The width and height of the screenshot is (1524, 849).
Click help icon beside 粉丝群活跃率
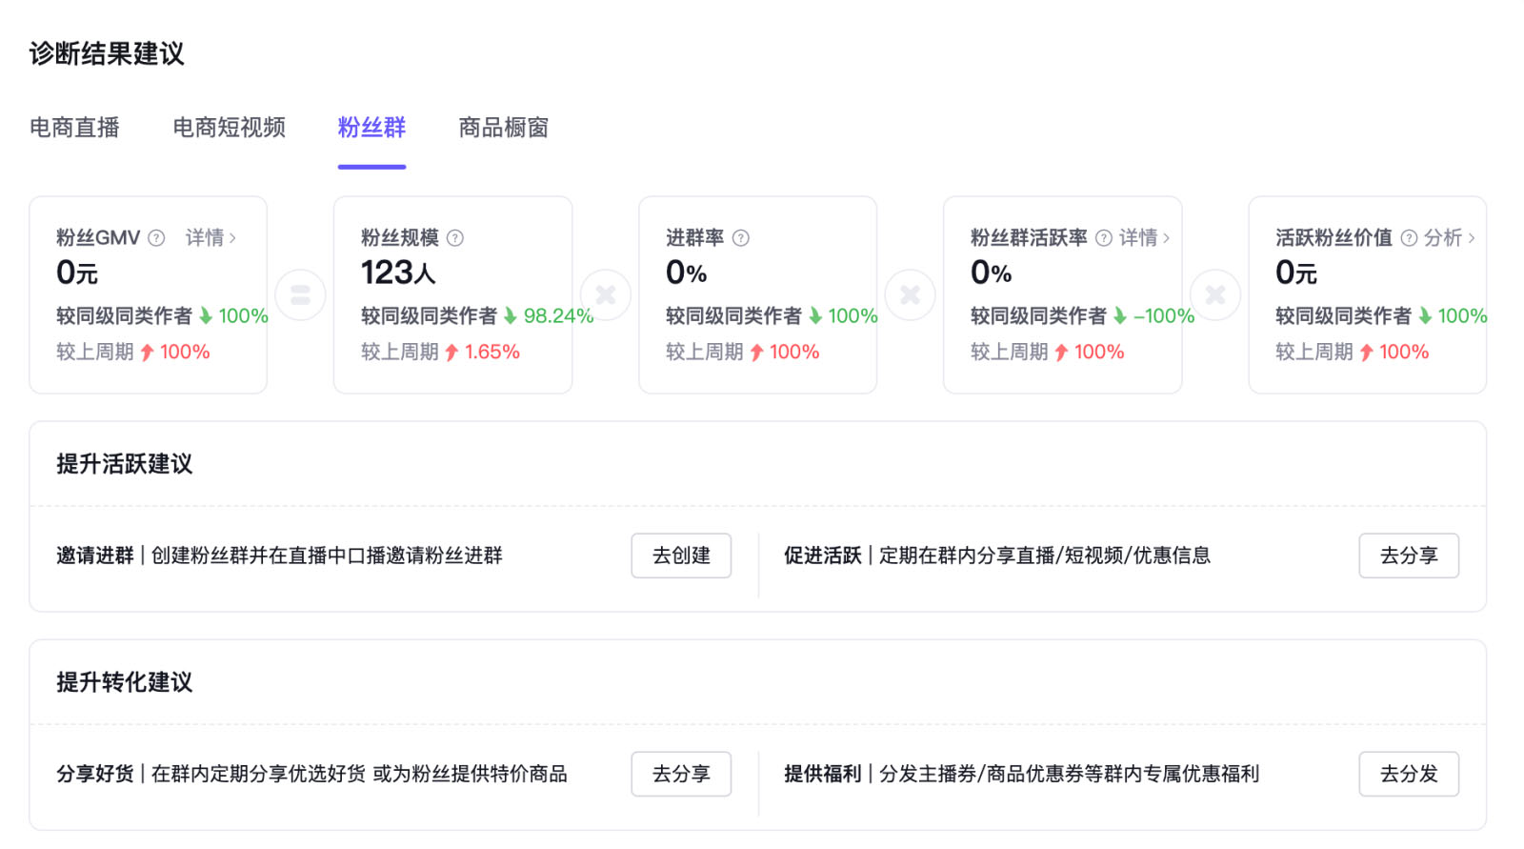point(1103,238)
